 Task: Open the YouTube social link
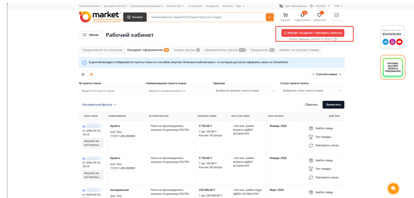[x=399, y=42]
